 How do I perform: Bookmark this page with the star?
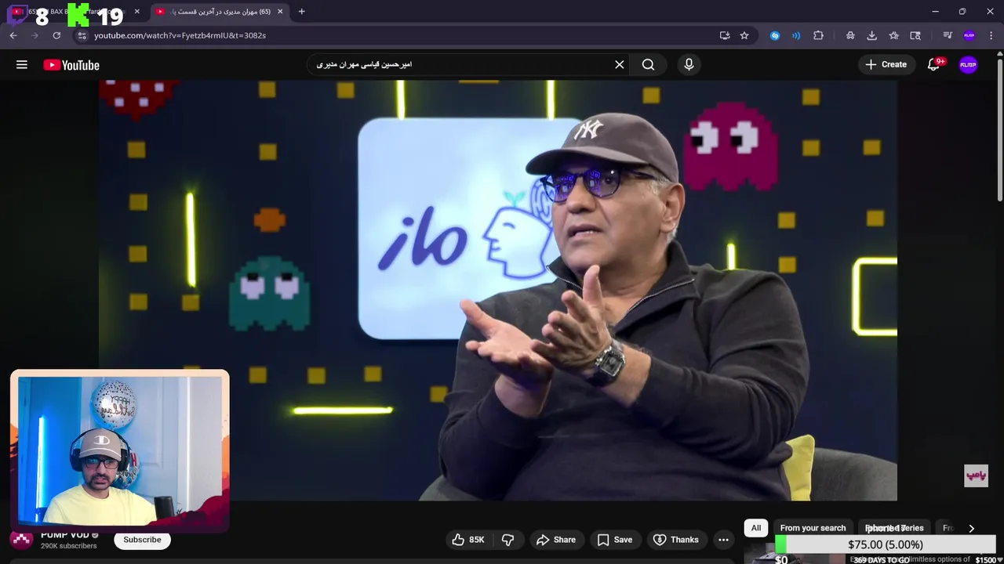[744, 35]
